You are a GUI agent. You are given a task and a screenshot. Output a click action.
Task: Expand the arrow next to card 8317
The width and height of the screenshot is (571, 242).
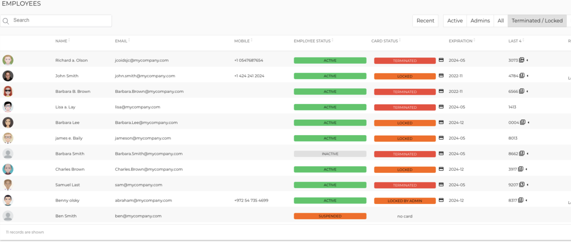coord(526,200)
